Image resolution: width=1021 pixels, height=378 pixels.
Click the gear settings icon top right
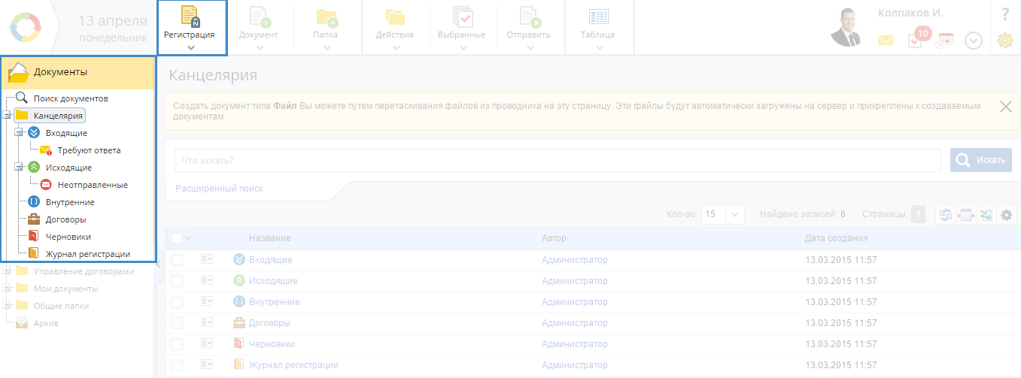click(1004, 41)
